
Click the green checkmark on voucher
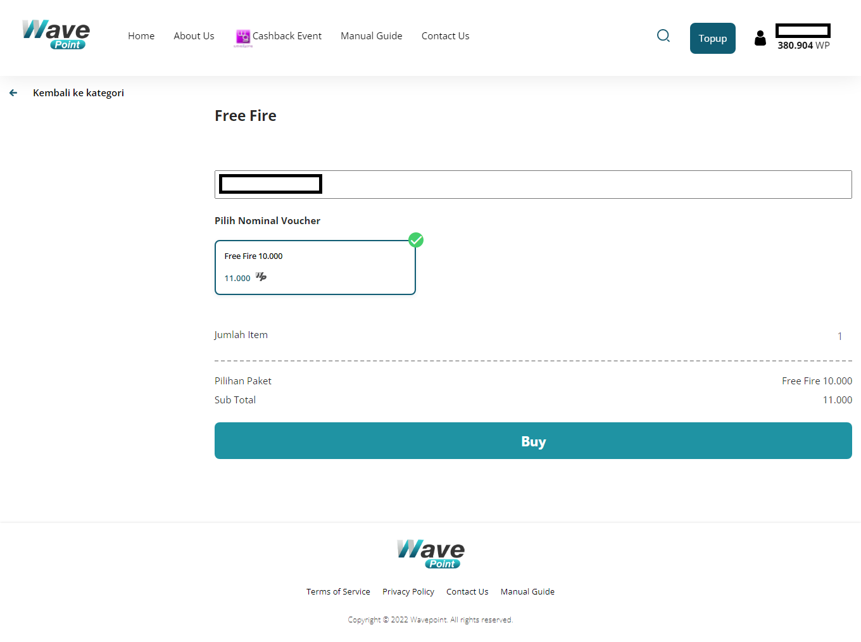(416, 240)
